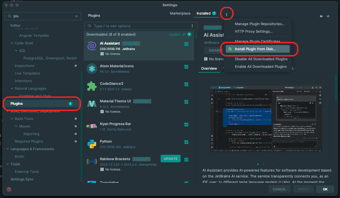Collapse the Natural Languages node
Screen dimensions: 340x198
point(12,88)
